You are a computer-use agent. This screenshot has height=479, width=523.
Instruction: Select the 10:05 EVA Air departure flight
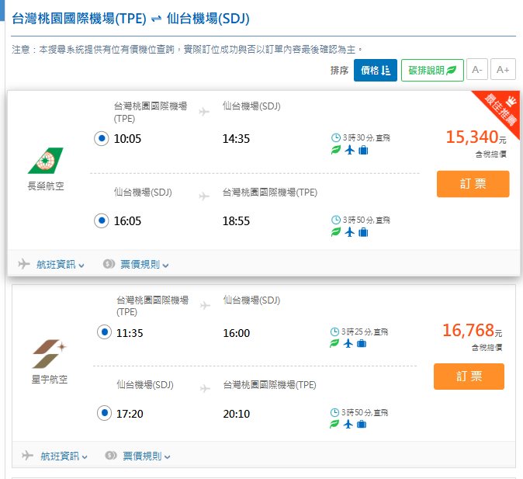coord(101,138)
